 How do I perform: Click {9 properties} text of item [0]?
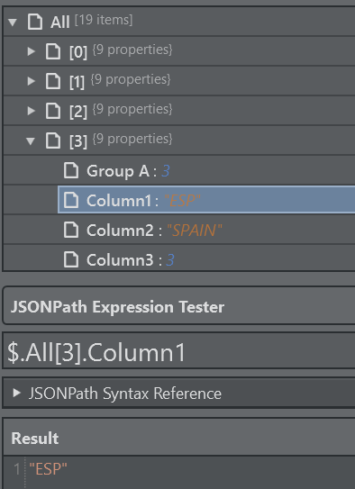(132, 50)
